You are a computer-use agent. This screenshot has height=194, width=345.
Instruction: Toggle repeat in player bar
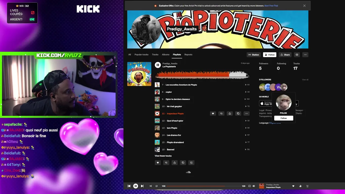[x=157, y=186]
